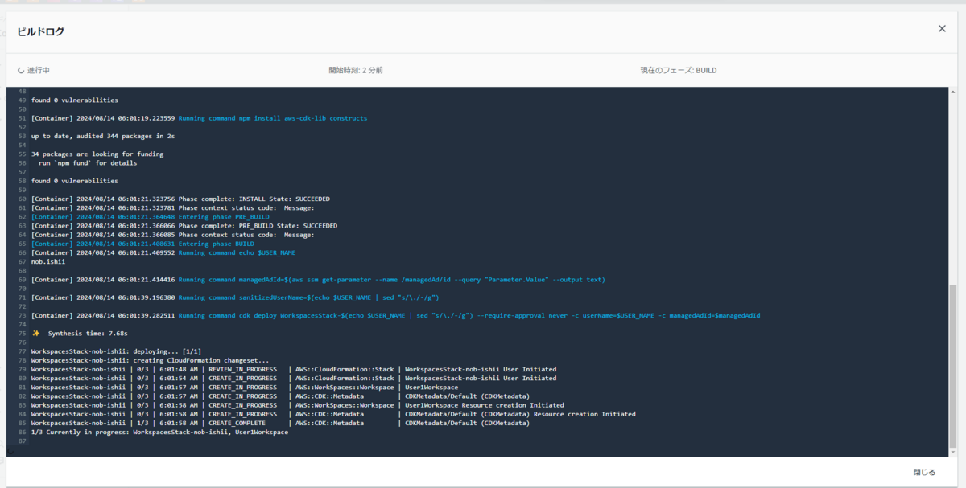966x488 pixels.
Task: Click the 進行中 status label
Action: 39,71
